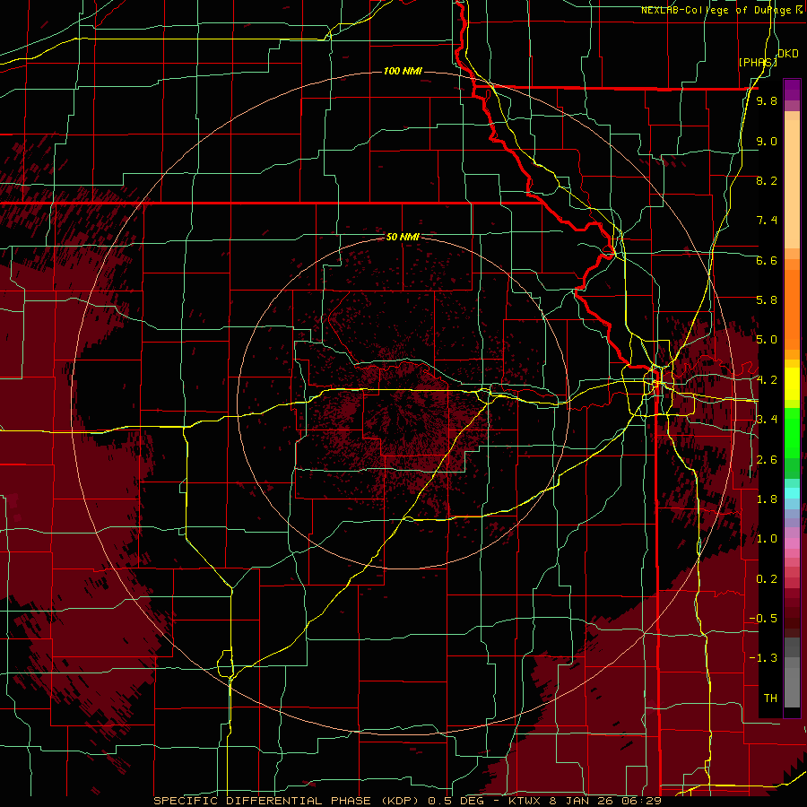807x807 pixels.
Task: Click the 1.0 scale label
Action: click(x=767, y=539)
